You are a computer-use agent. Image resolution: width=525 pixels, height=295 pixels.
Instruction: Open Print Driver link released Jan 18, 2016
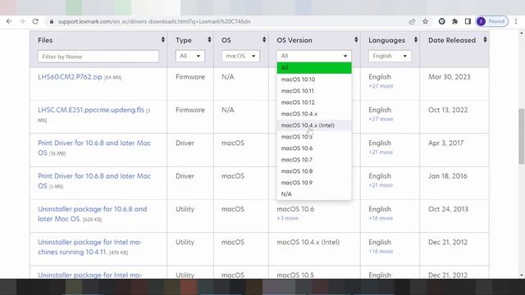[x=94, y=180]
